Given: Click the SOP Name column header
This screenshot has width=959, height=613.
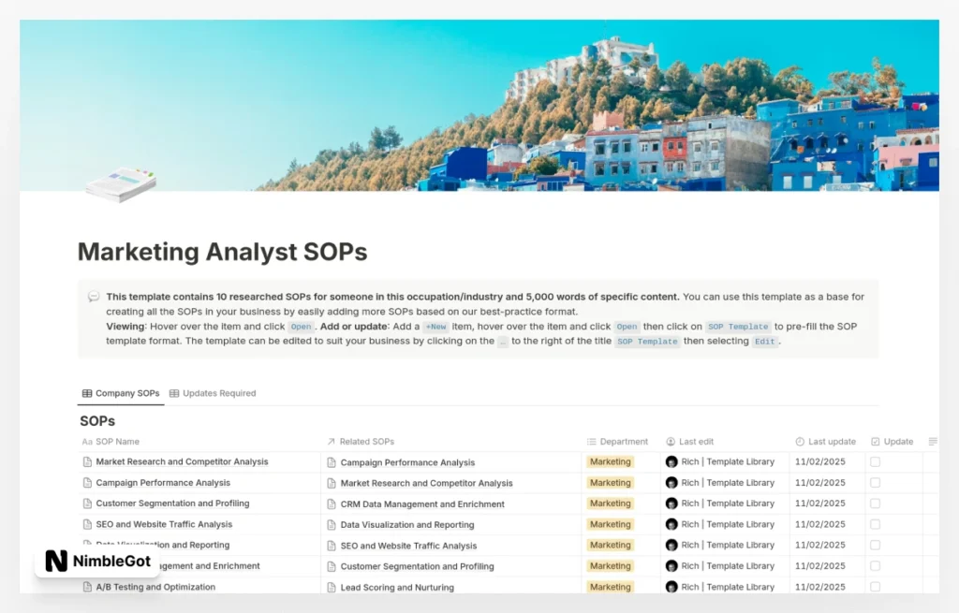Looking at the screenshot, I should tap(111, 441).
